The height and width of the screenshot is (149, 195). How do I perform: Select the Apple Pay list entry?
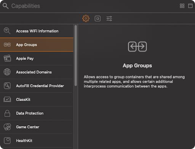(37, 58)
